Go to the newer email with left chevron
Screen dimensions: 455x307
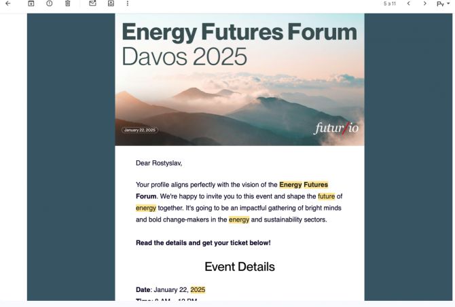[409, 3]
